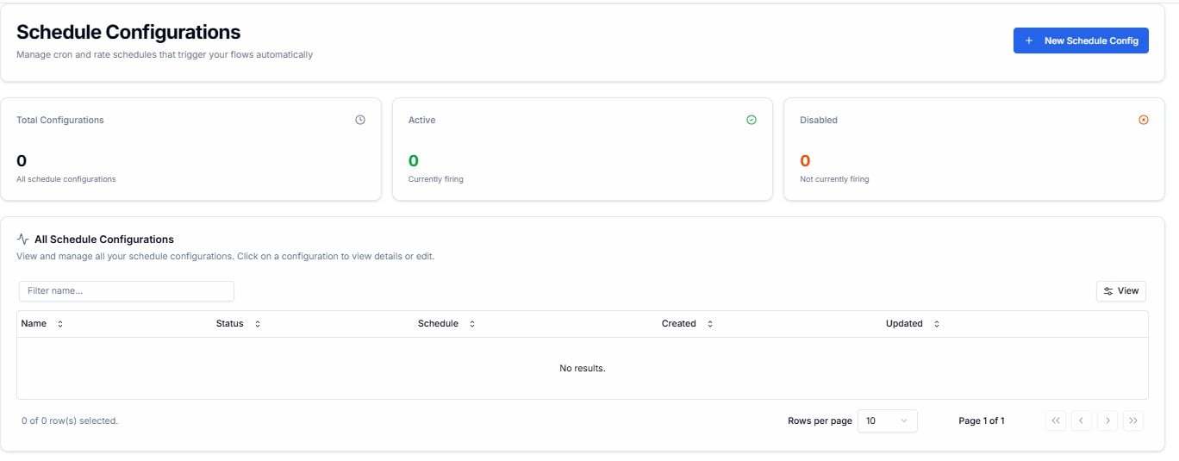This screenshot has width=1179, height=461.
Task: Click the green check icon in Active card
Action: (752, 120)
